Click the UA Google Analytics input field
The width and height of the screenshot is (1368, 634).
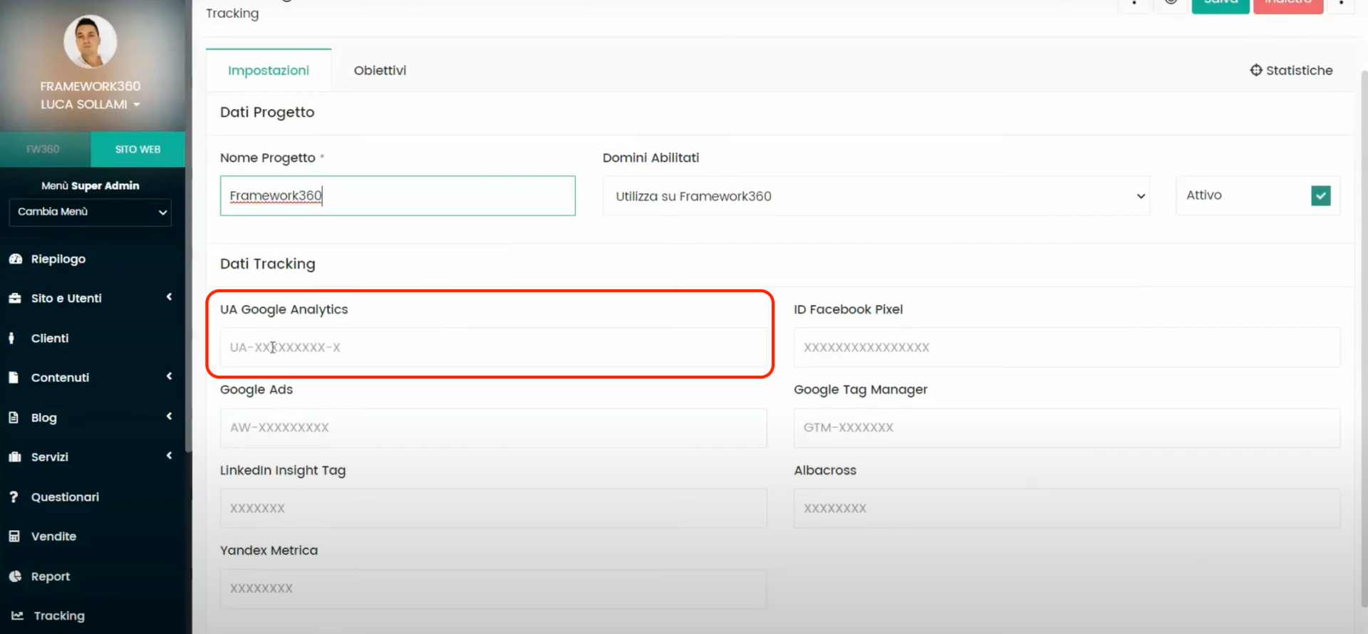(x=493, y=348)
